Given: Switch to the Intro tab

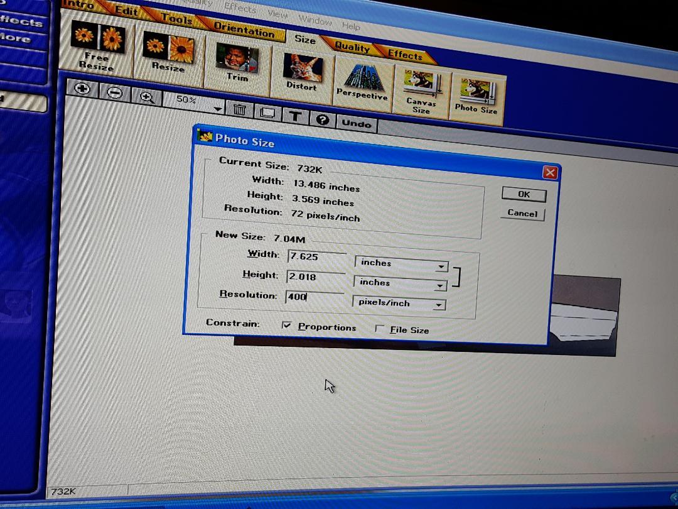Looking at the screenshot, I should pos(78,5).
